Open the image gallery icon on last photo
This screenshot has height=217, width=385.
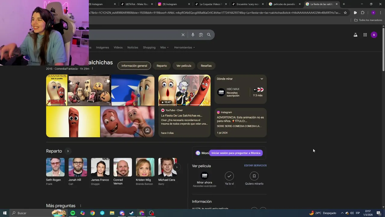coord(147,131)
